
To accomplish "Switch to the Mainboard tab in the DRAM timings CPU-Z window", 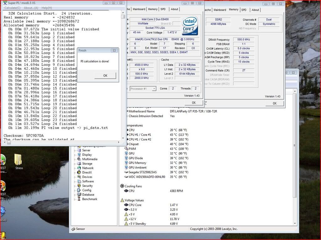I will tap(220, 10).
